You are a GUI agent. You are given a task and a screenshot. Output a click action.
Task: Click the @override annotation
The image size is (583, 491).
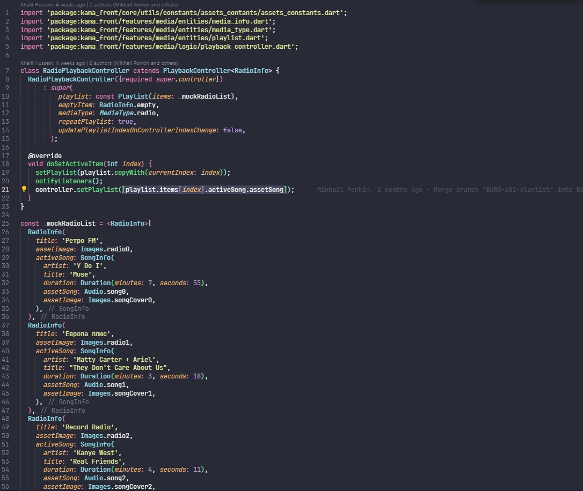[45, 156]
